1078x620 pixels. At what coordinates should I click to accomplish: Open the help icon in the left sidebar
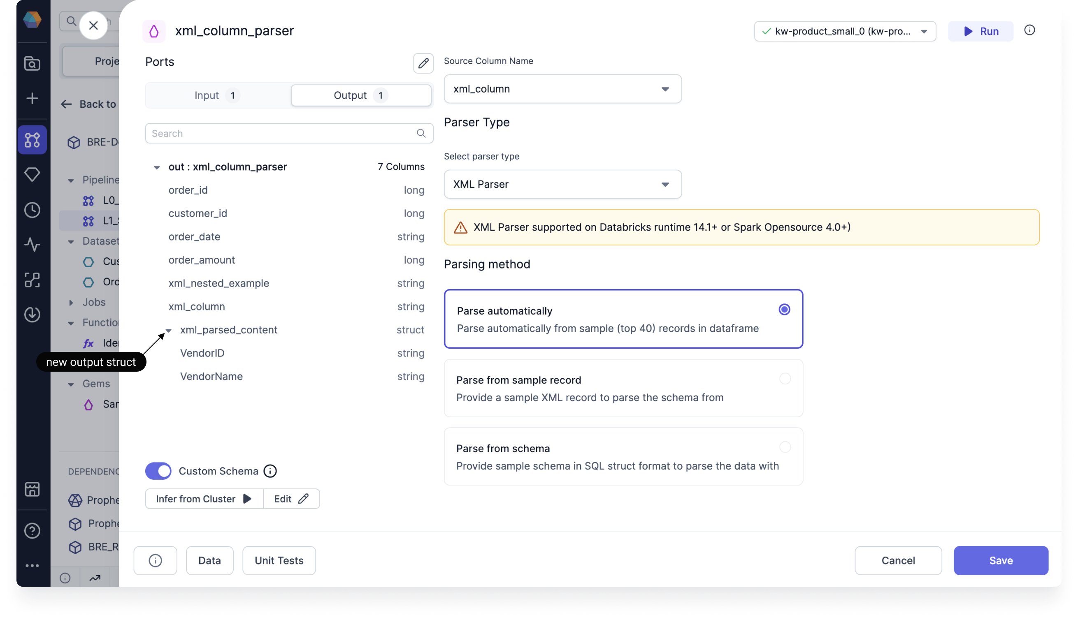[x=33, y=530]
